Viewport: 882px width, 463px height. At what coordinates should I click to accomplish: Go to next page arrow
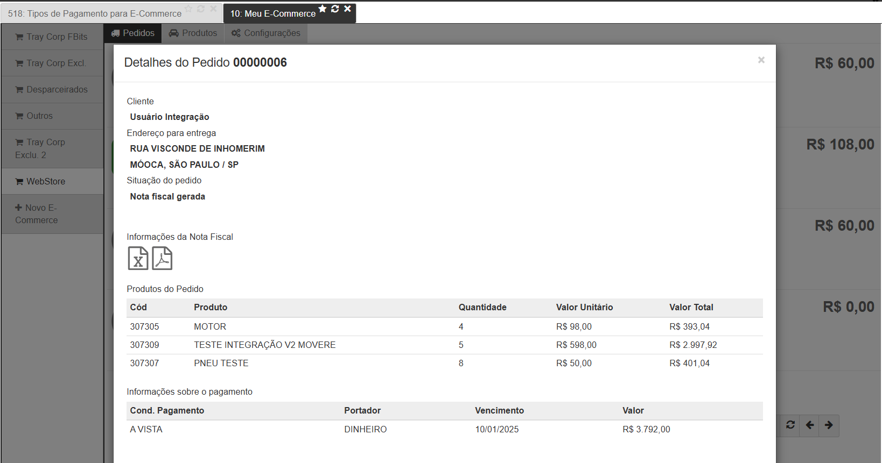(829, 425)
